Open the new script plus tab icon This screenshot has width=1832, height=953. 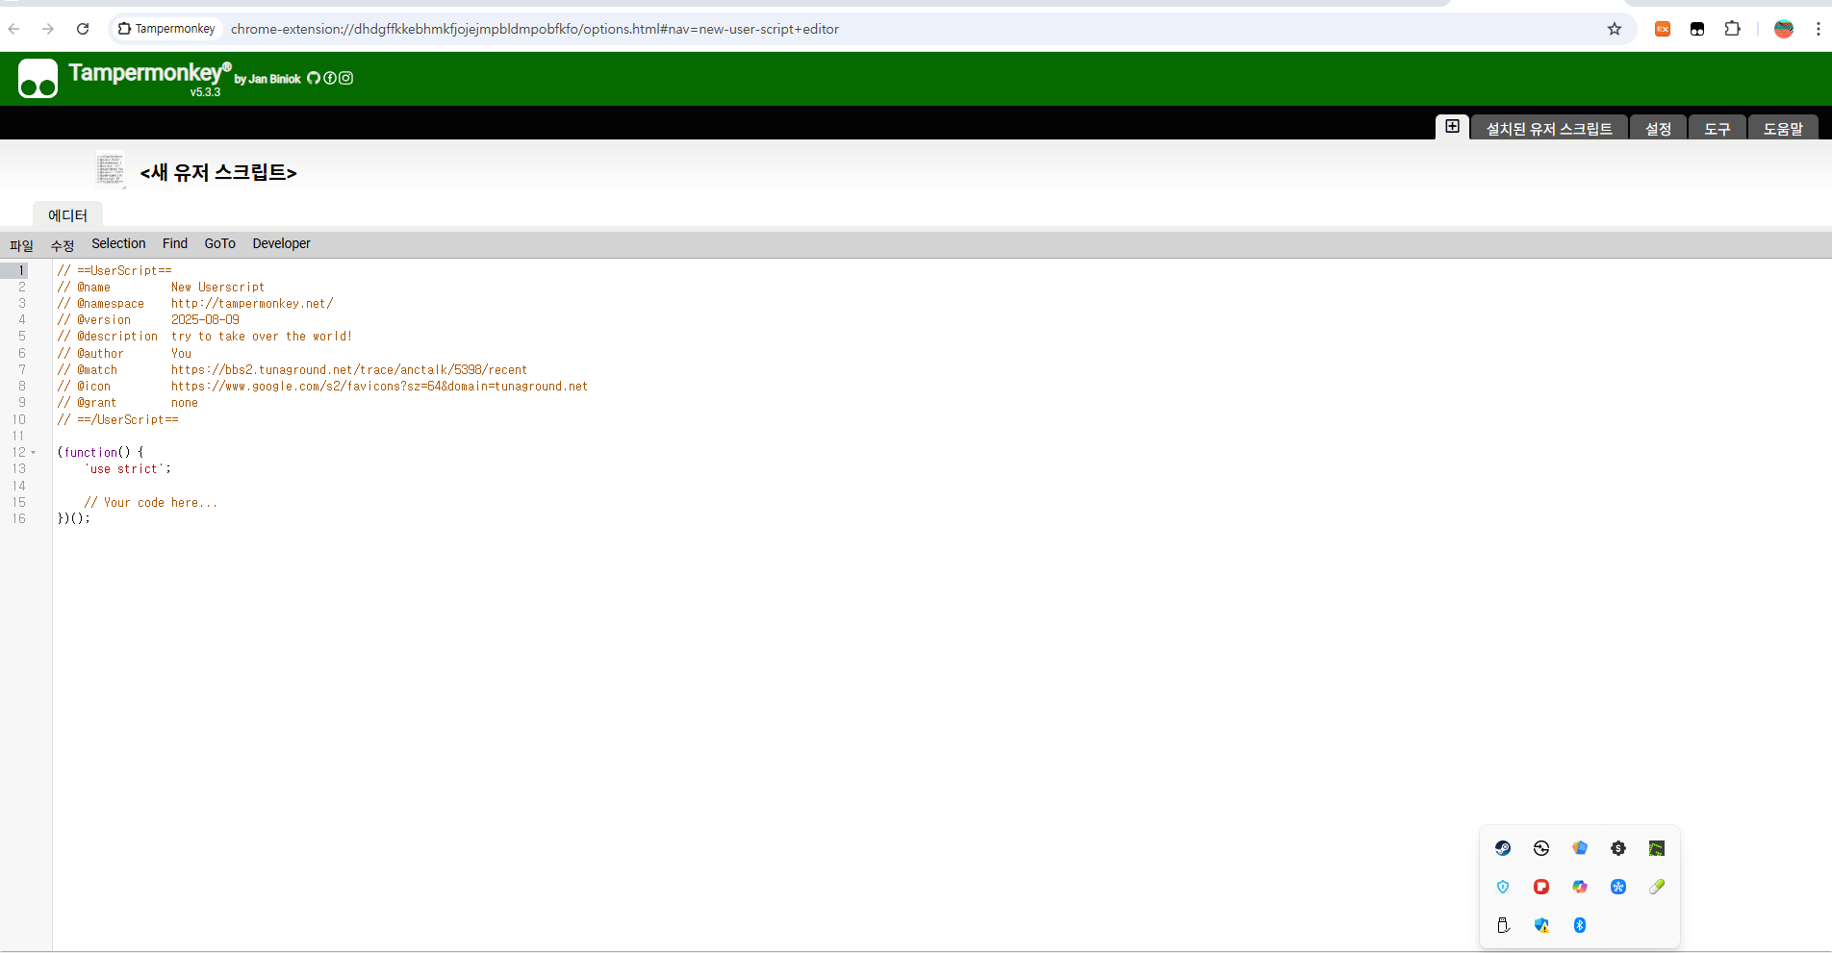point(1452,127)
